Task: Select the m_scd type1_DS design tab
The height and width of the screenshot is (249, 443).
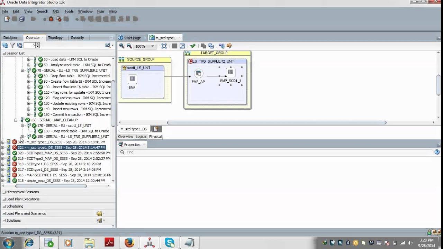Action: point(134,129)
